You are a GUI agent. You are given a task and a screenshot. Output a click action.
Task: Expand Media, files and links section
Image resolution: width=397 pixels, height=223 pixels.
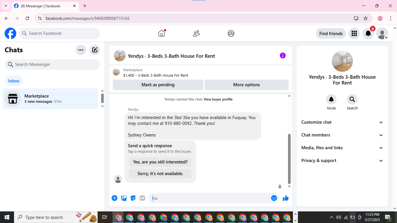click(x=342, y=148)
